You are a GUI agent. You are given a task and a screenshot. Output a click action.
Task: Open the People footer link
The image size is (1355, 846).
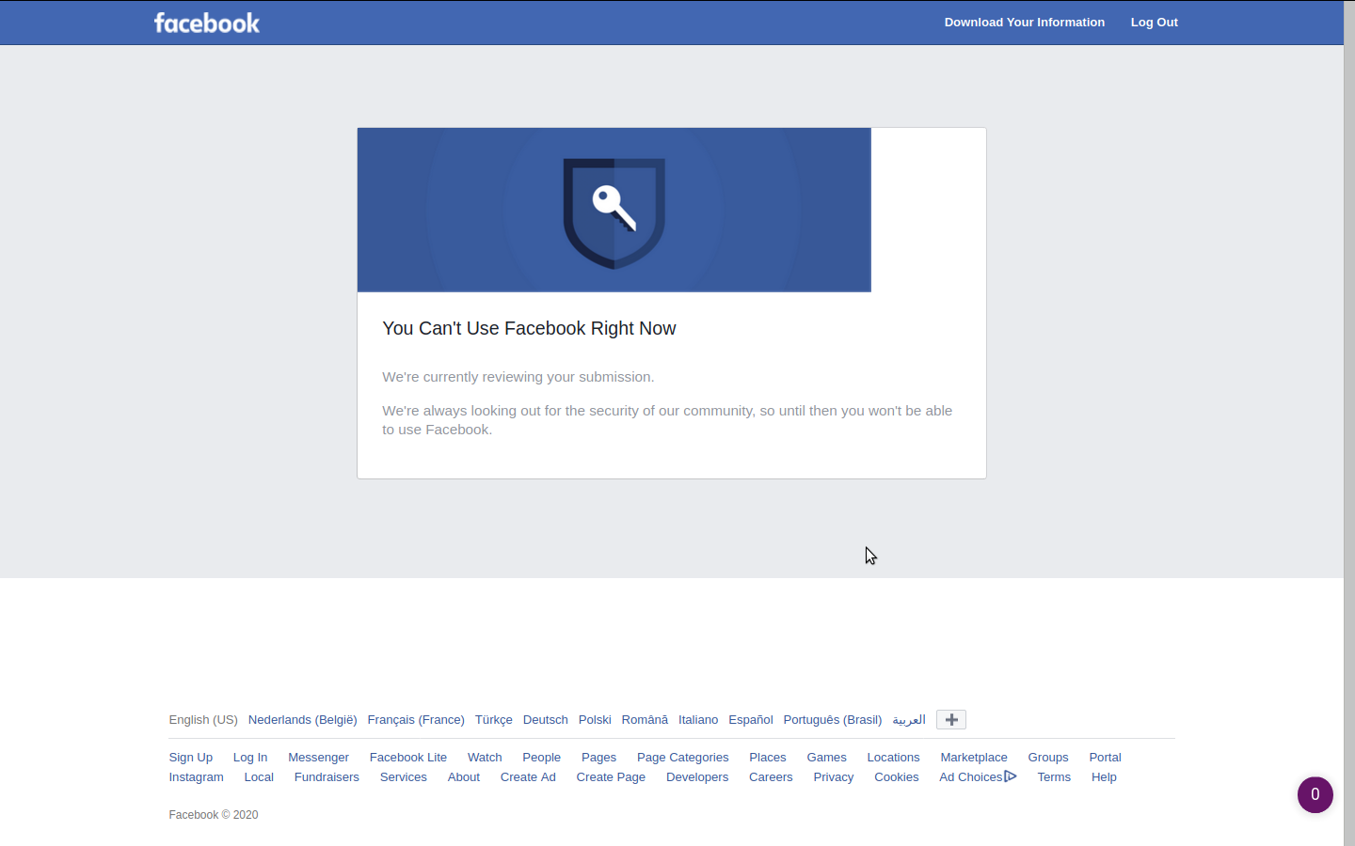[x=542, y=758]
